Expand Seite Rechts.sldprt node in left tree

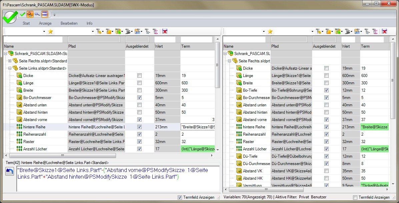(x=10, y=61)
